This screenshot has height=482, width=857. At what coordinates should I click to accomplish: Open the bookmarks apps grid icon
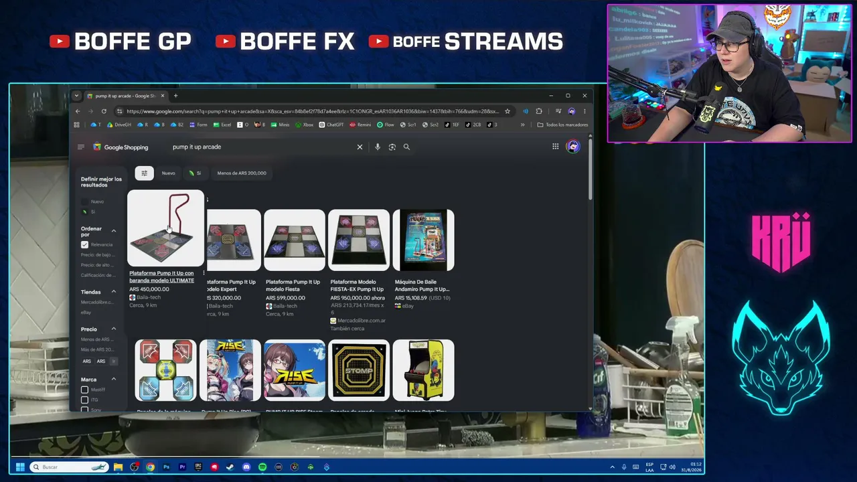[x=77, y=125]
